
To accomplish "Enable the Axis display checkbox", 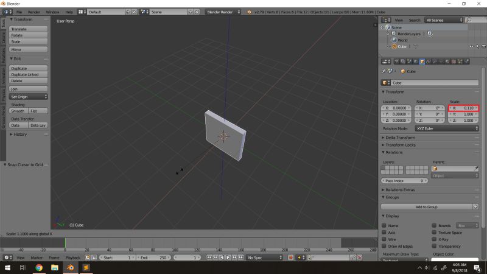I will 384,232.
